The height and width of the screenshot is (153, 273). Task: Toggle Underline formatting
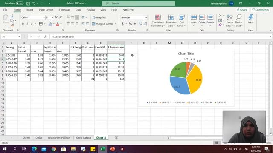(32, 24)
